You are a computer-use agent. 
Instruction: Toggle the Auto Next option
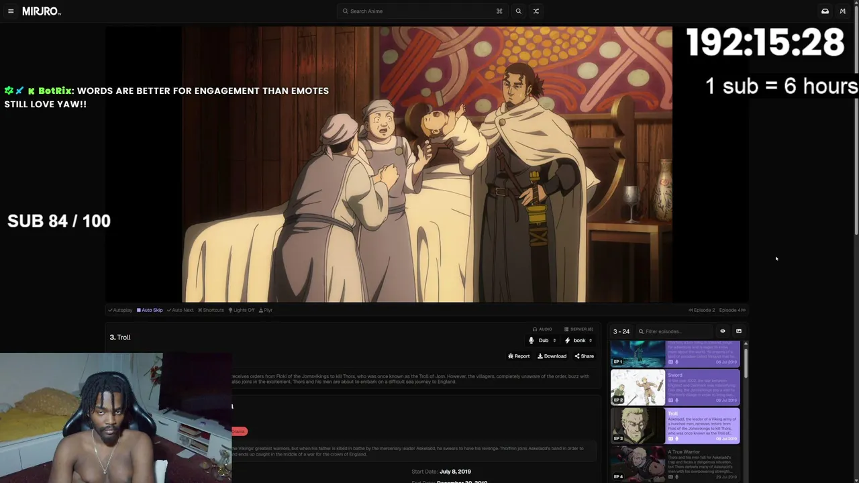click(180, 310)
